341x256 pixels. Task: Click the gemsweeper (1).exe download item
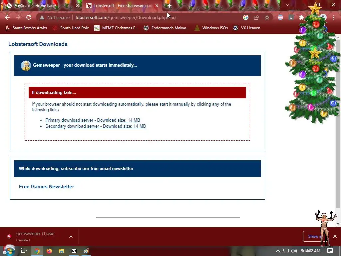35,236
